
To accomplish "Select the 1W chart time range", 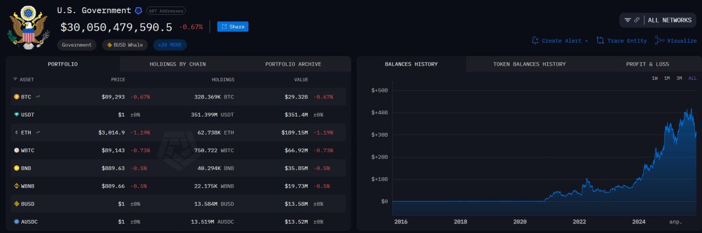I will tap(655, 78).
